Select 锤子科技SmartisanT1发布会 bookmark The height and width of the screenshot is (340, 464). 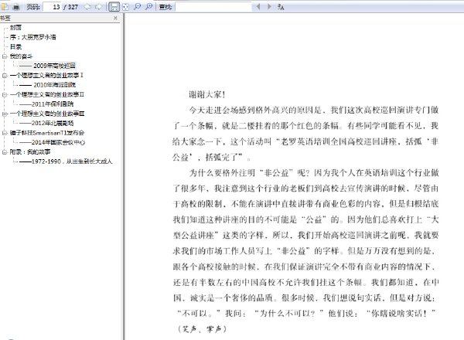(47, 133)
